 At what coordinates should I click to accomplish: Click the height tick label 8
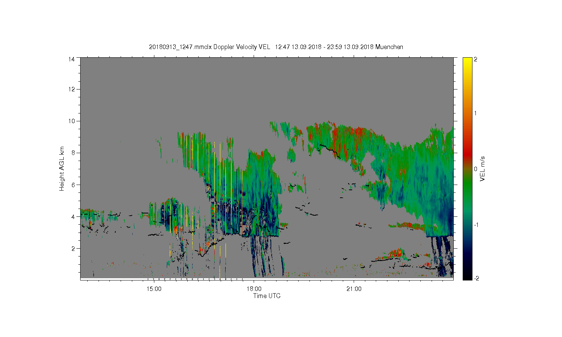click(x=73, y=153)
